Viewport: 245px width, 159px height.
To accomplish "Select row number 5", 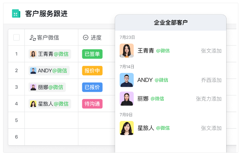I will [x=16, y=120].
